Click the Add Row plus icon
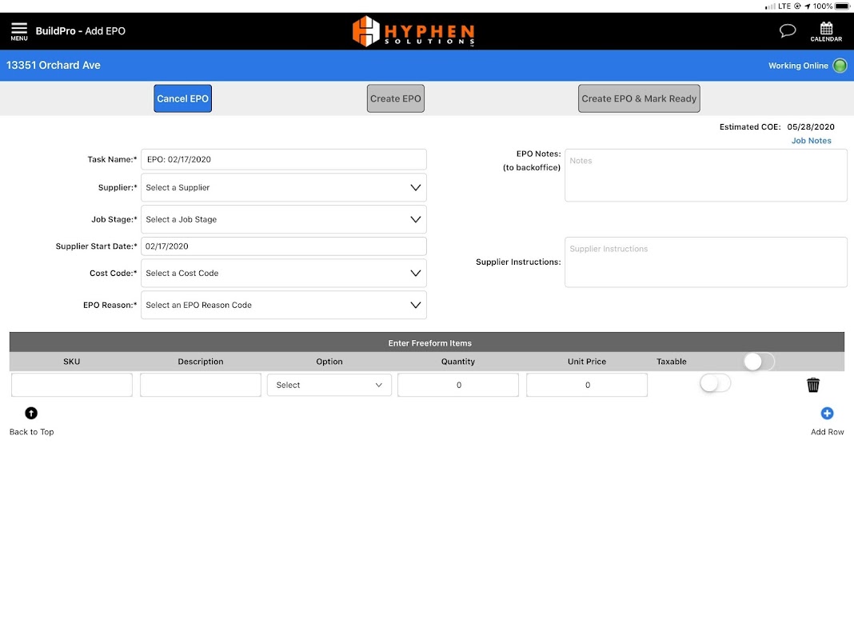Screen dimensions: 854x640 click(827, 413)
